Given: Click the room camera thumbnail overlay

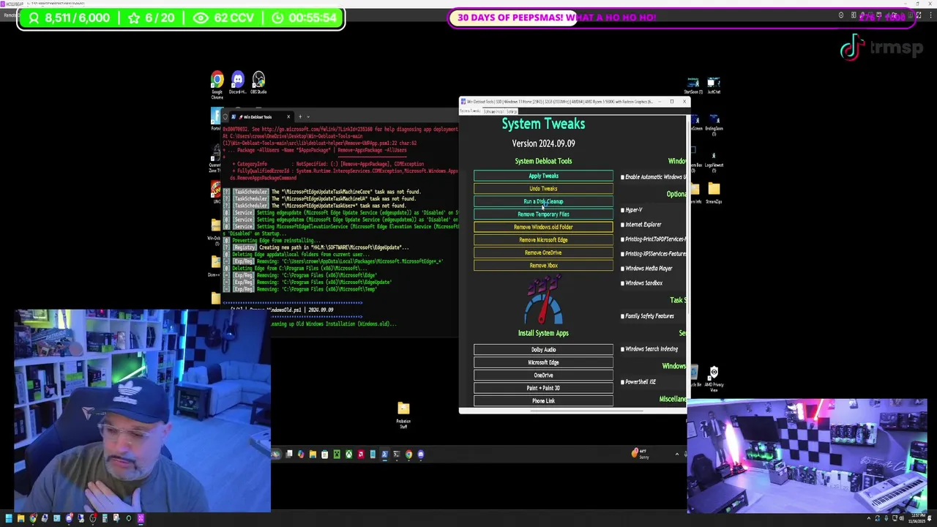Looking at the screenshot, I should [807, 455].
